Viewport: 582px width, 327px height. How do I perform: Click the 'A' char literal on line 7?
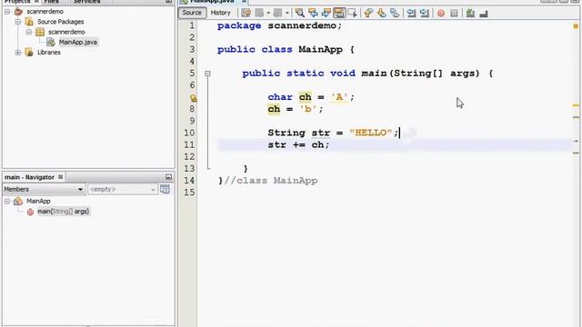pos(339,97)
